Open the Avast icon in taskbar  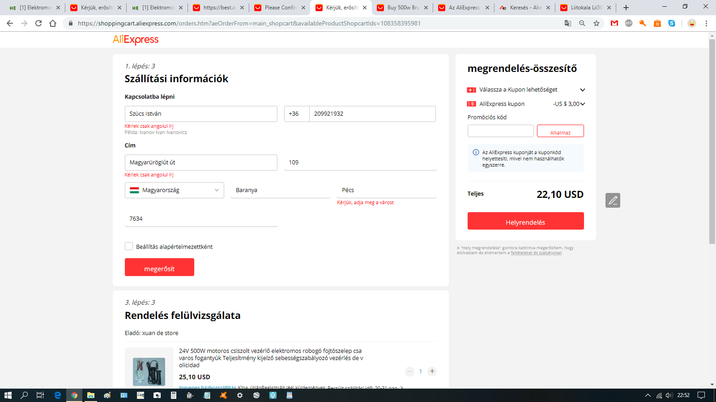click(x=223, y=395)
